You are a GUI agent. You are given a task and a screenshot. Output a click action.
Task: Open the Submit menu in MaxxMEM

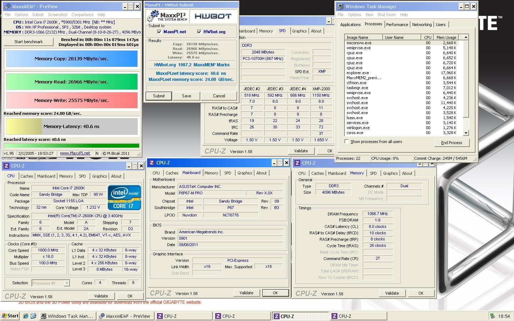click(38, 15)
